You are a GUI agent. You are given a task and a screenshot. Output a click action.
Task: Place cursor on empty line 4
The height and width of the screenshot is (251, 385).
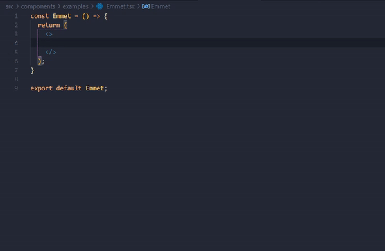[208, 43]
